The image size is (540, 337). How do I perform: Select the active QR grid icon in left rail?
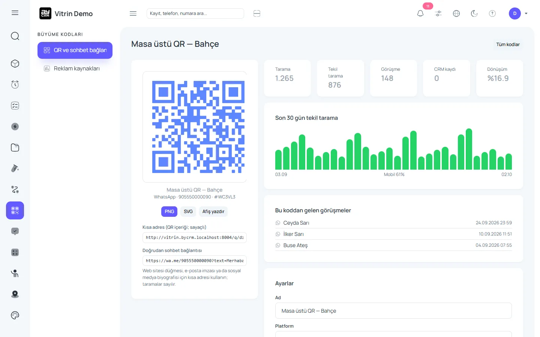[x=15, y=210]
